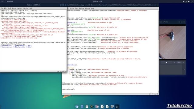This screenshot has height=109, width=194.
Task: Click the webcam preview image
Action: (x=172, y=42)
